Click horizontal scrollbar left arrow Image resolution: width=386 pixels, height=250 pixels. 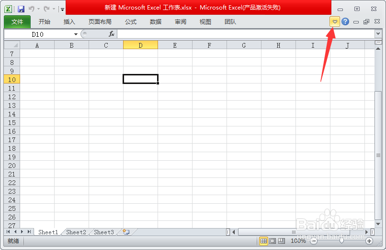coord(234,232)
